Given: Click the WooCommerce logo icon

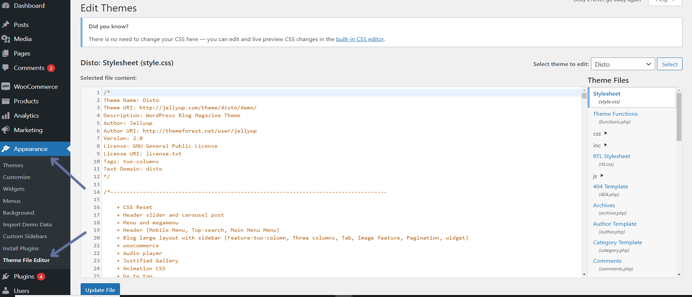Looking at the screenshot, I should click(6, 87).
